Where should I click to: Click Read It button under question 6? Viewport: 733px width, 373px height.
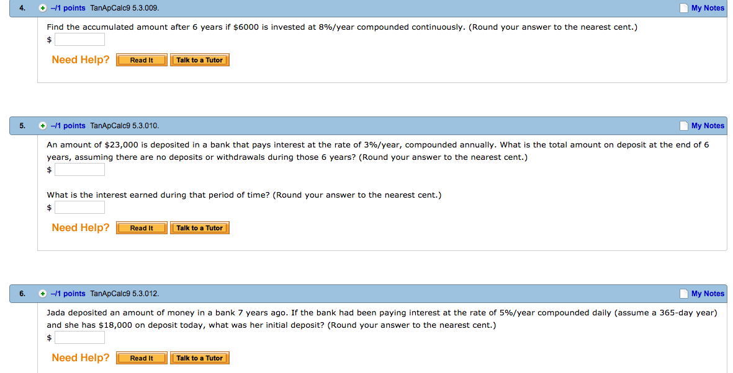[x=142, y=358]
